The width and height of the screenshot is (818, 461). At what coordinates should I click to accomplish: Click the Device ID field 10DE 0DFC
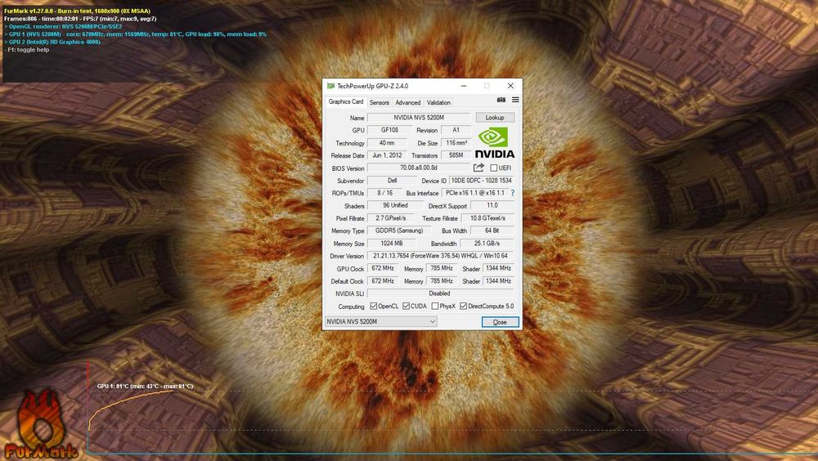(x=482, y=181)
